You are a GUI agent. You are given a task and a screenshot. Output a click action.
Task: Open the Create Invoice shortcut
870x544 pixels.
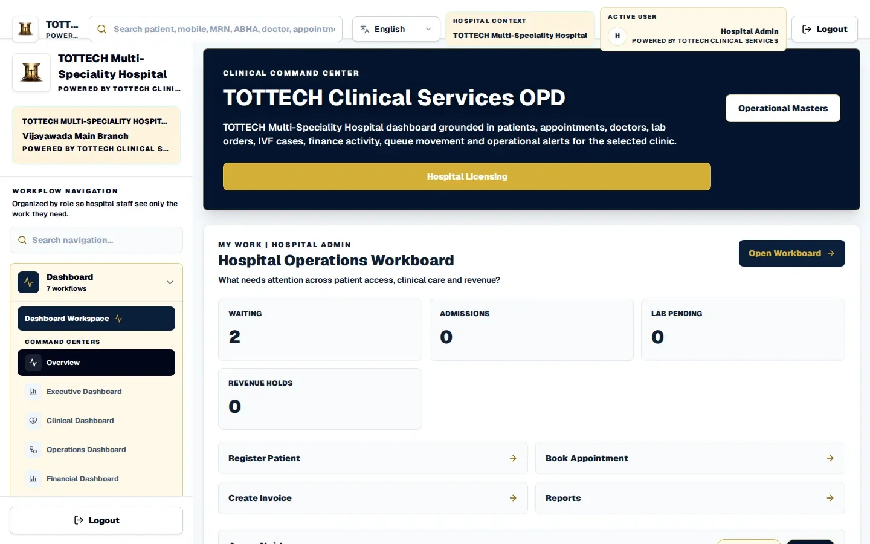pos(373,498)
